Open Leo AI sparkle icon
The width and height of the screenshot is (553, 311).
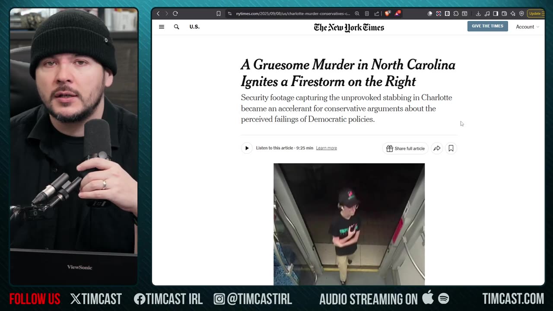pos(513,13)
